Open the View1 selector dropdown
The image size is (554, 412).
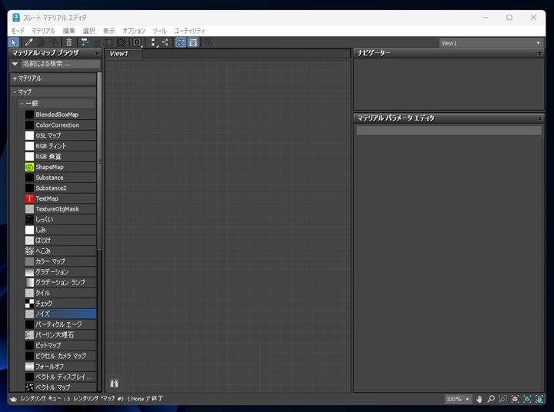tap(491, 43)
